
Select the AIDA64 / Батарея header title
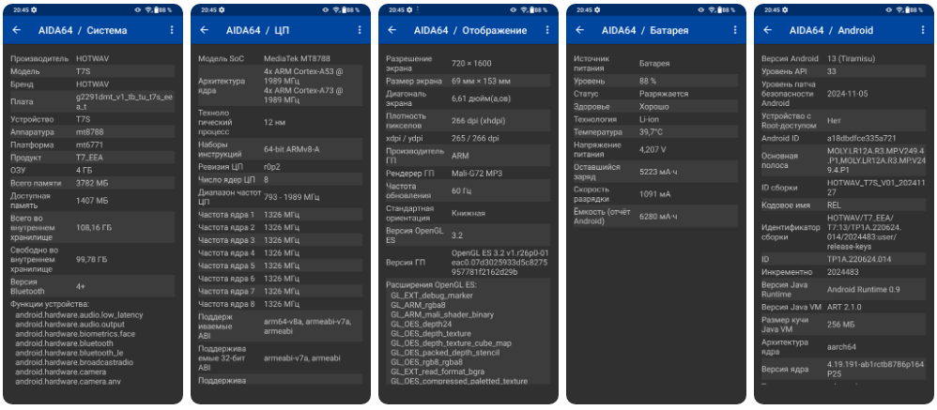click(x=644, y=30)
